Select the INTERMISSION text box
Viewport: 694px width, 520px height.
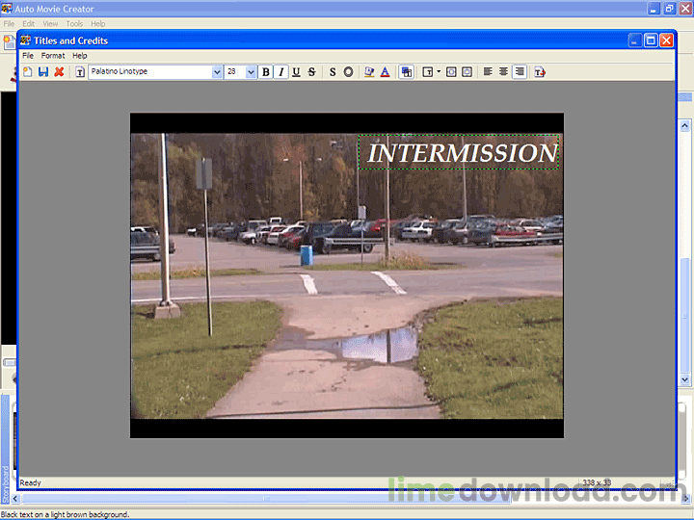coord(459,152)
